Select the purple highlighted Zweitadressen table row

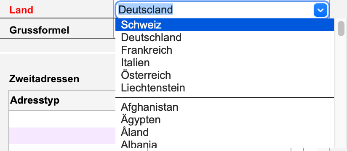tap(62, 136)
